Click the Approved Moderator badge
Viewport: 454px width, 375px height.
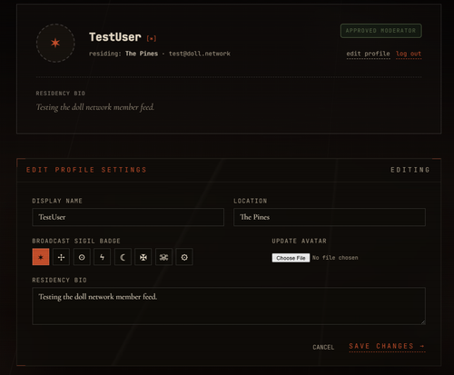pos(380,31)
